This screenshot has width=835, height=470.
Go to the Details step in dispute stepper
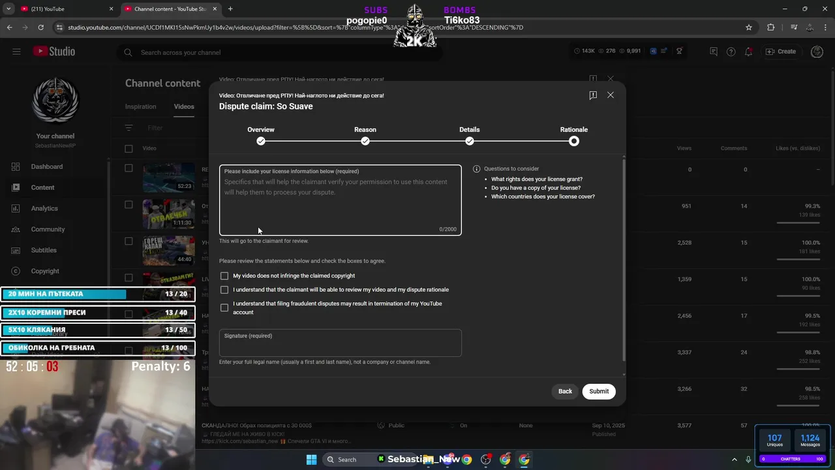click(470, 135)
